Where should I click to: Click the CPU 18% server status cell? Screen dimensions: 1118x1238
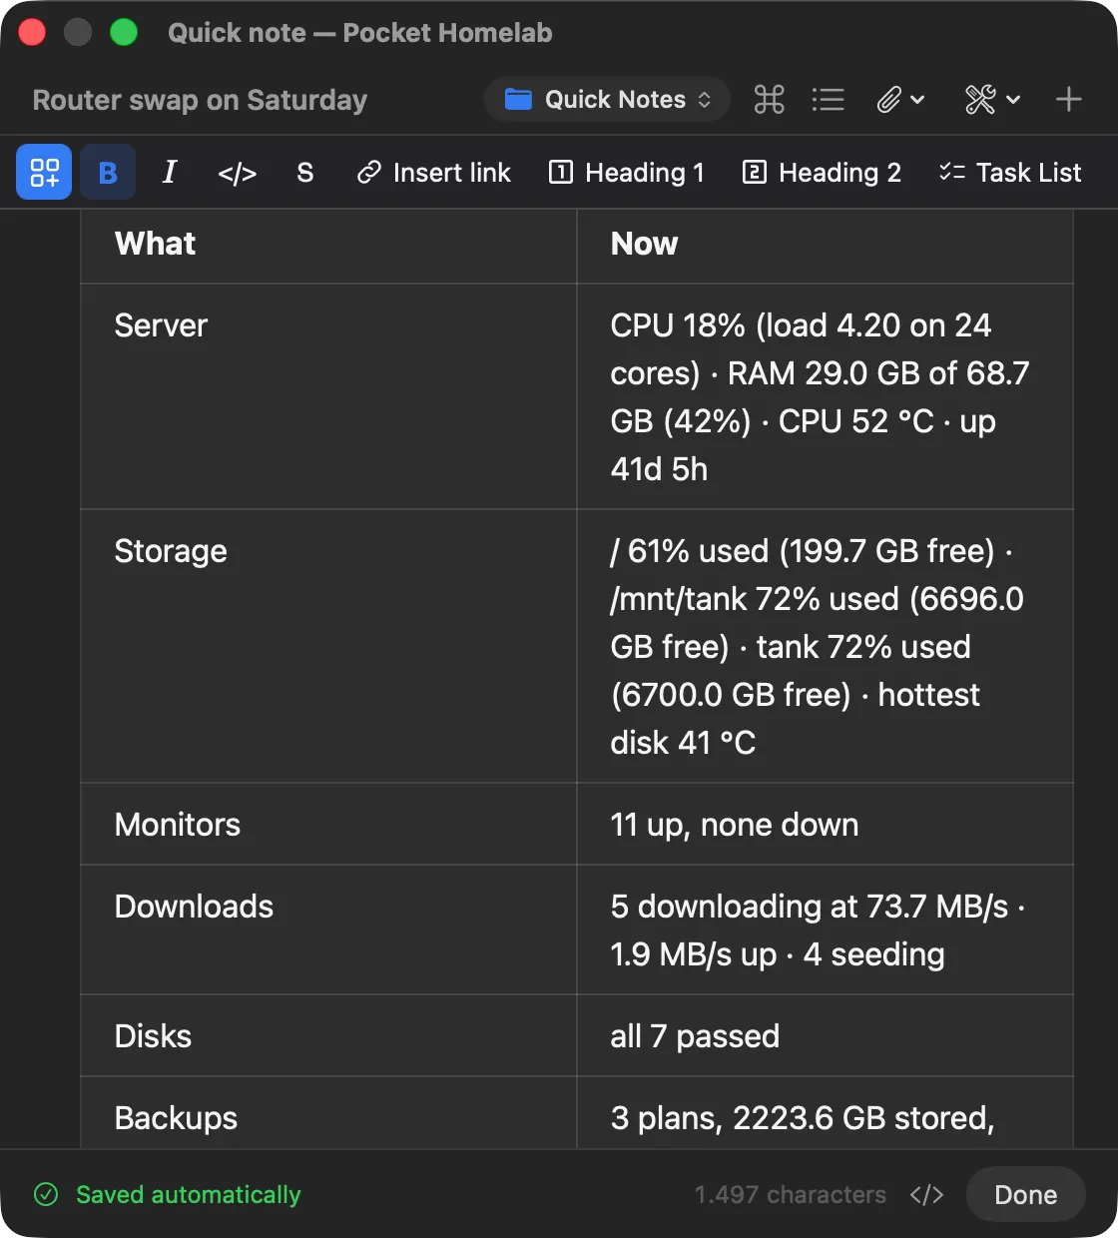pos(825,397)
